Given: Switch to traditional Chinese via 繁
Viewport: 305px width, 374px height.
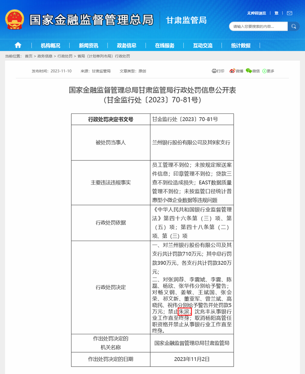Looking at the screenshot, I should [276, 13].
